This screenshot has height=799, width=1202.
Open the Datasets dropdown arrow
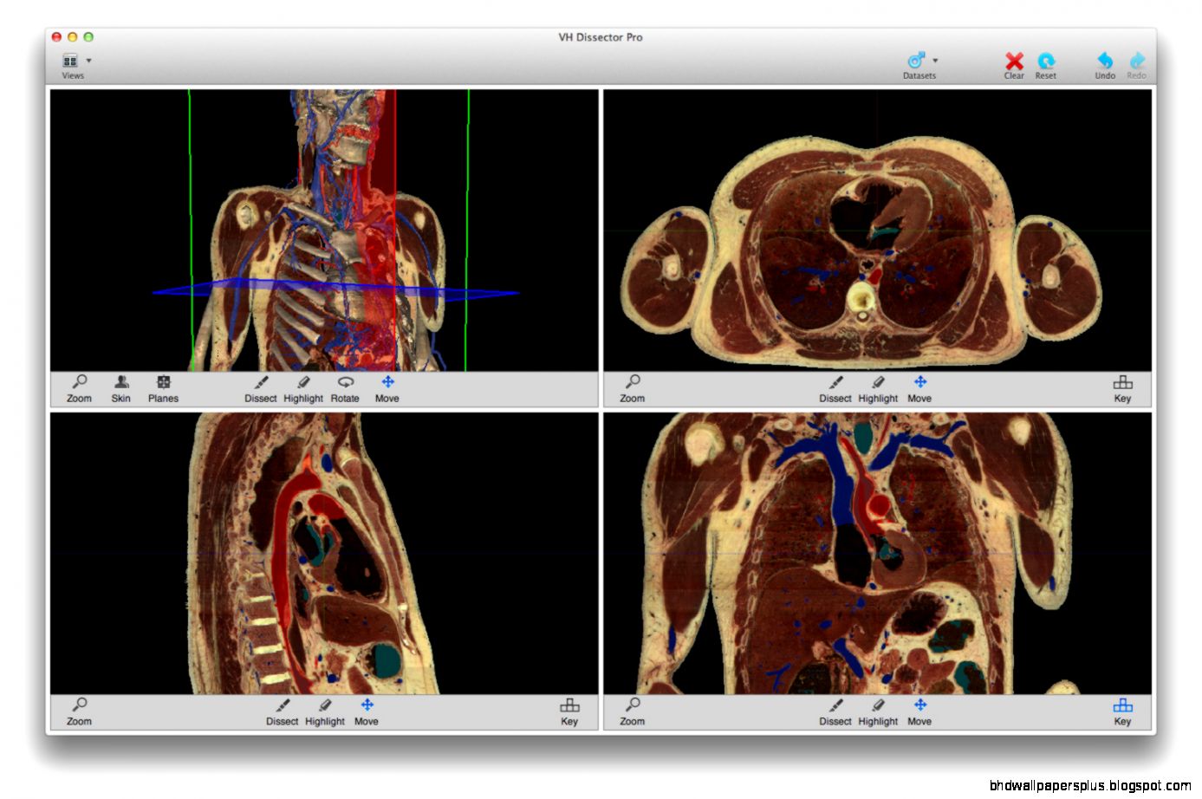point(934,60)
